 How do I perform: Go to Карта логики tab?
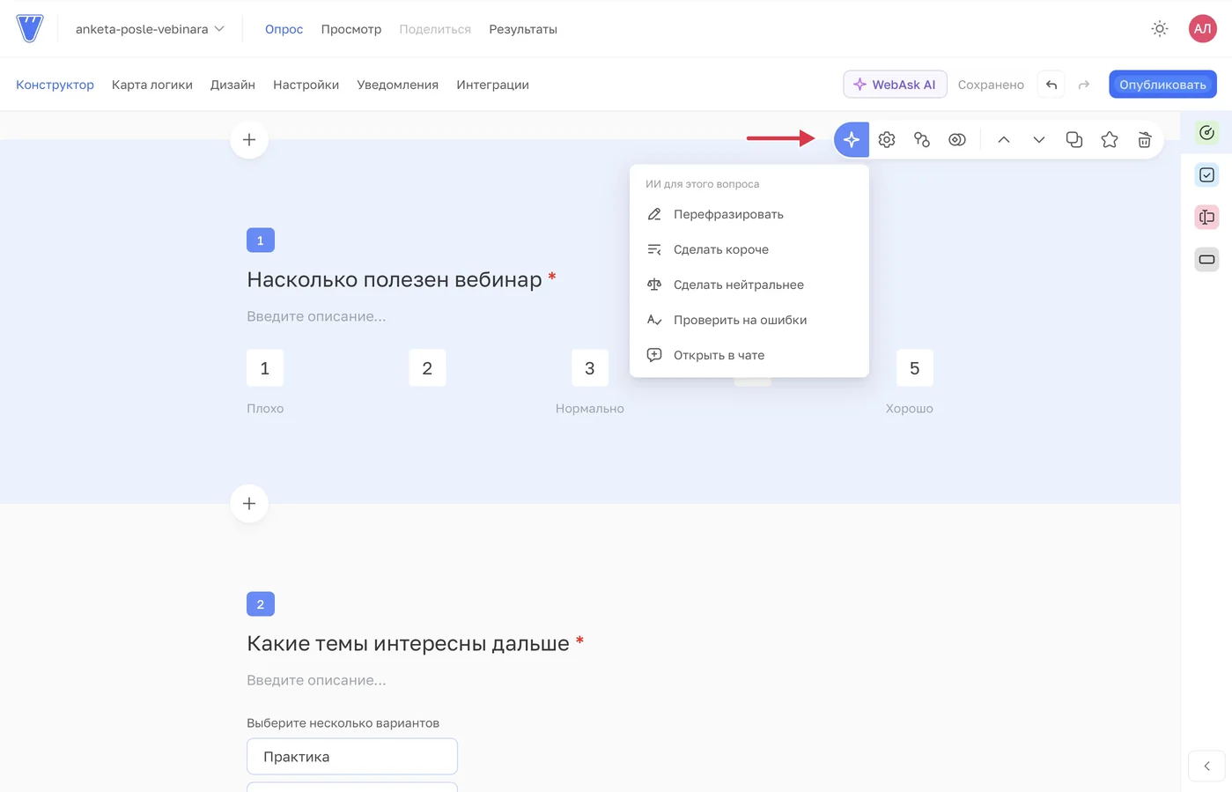[152, 85]
